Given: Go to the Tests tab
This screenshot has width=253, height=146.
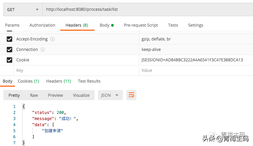Looking at the screenshot, I should tap(173, 25).
